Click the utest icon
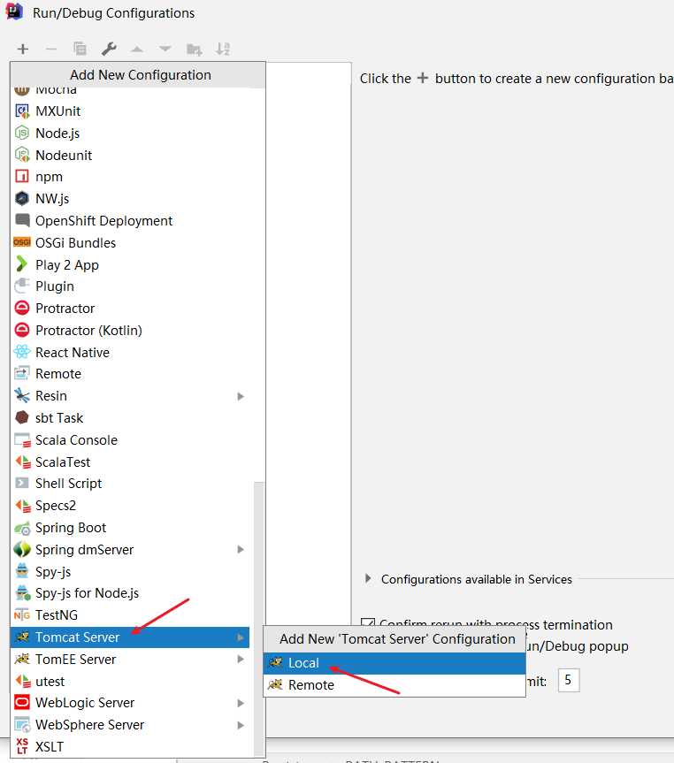 pyautogui.click(x=23, y=682)
